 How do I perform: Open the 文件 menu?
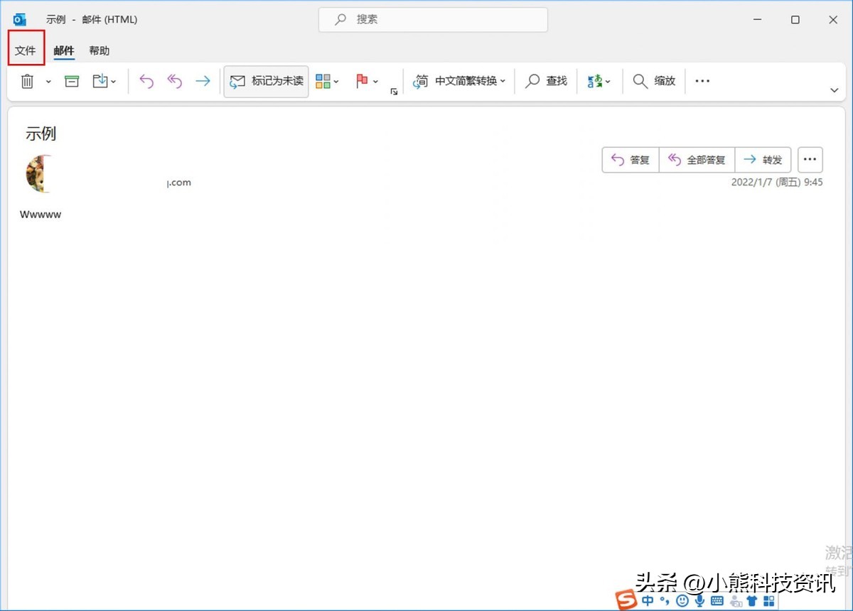click(26, 50)
